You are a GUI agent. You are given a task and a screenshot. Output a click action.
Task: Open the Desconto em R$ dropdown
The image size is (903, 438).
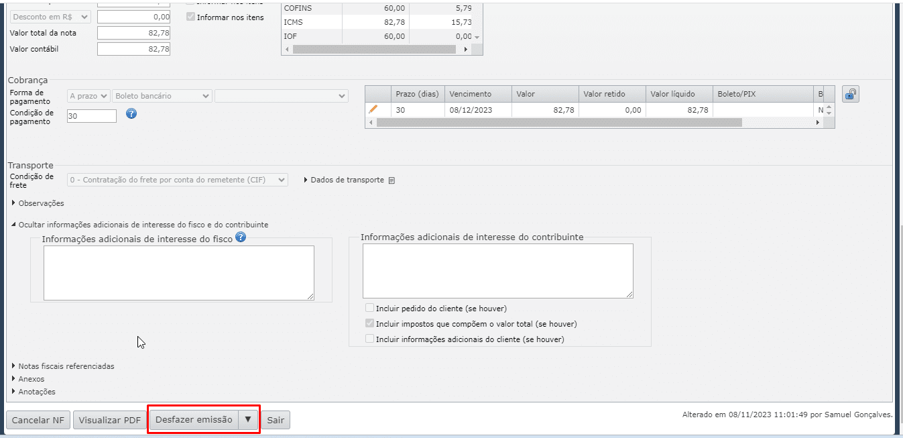tap(49, 17)
